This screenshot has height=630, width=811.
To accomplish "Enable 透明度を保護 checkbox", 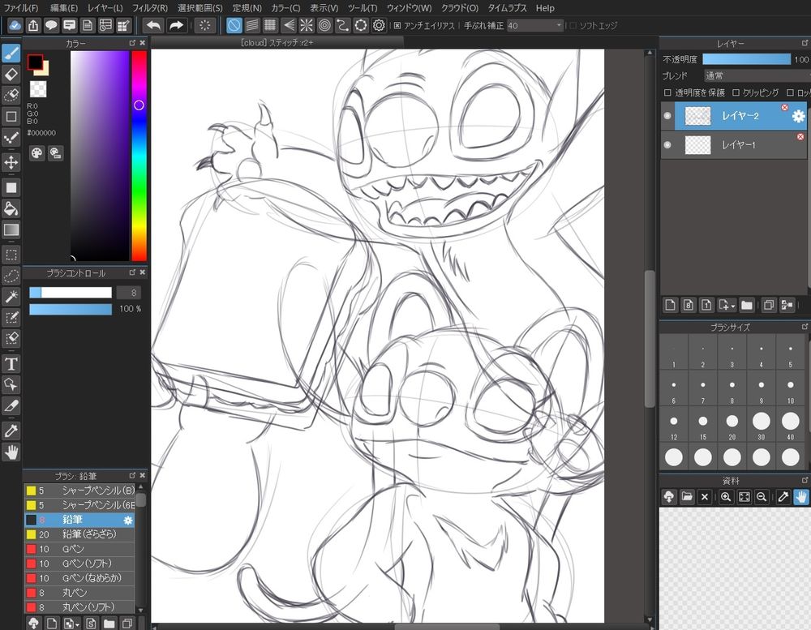I will 667,92.
